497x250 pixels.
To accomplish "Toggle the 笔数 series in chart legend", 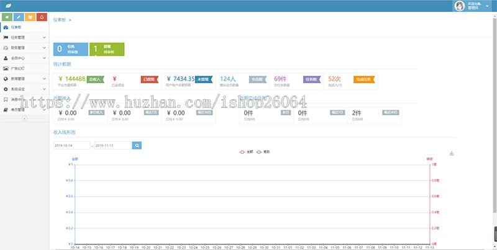I will tap(263, 152).
